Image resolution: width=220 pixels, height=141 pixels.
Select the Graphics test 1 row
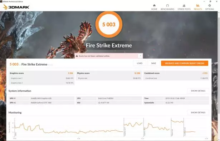[x=41, y=78]
